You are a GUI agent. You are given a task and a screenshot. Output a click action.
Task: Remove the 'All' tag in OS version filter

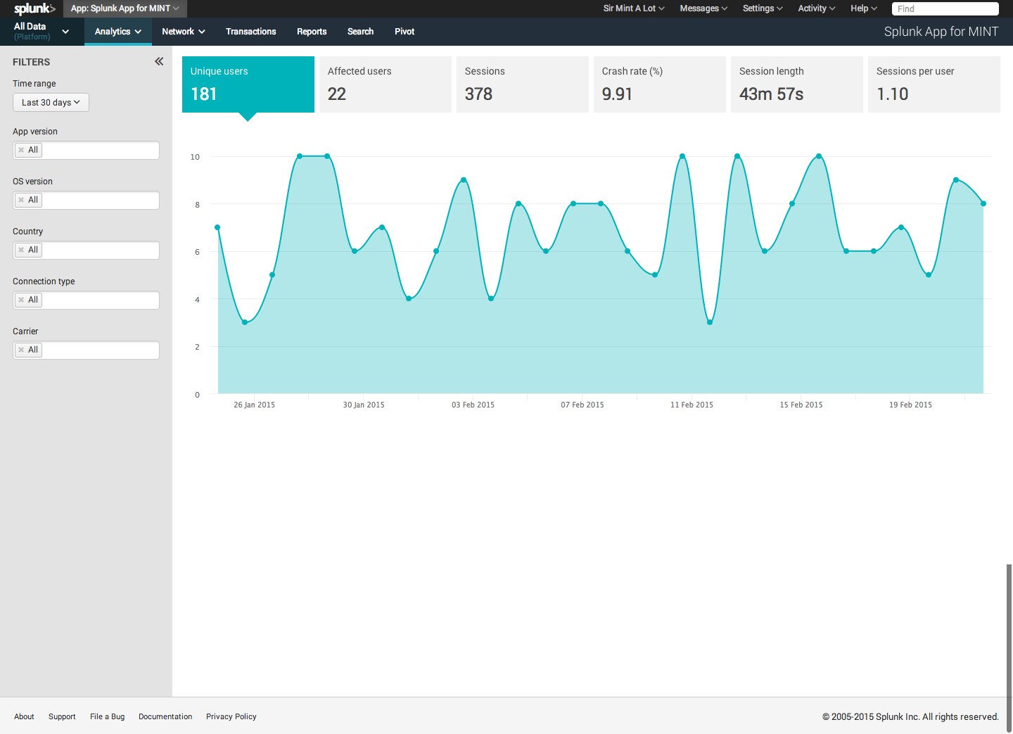point(21,200)
